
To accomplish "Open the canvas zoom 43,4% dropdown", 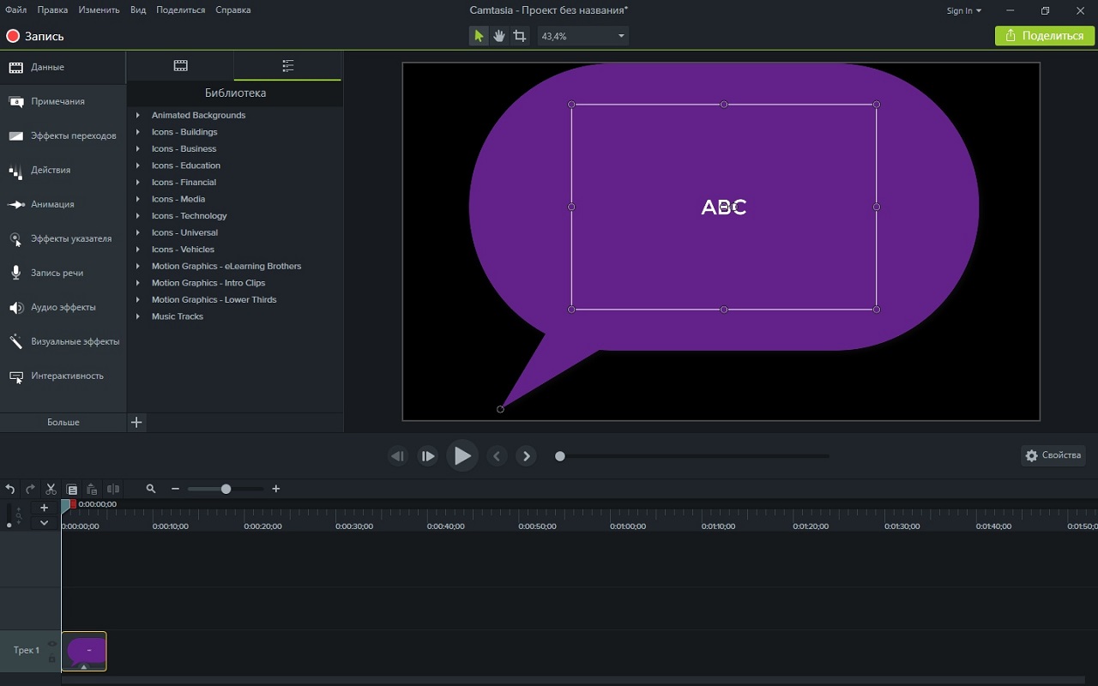I will pyautogui.click(x=620, y=36).
